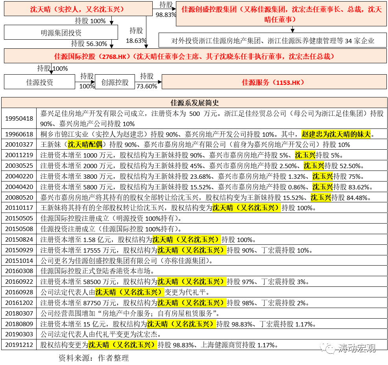This screenshot has width=388, height=365.
Task: Select the 20110117 date cell
Action: point(19,208)
